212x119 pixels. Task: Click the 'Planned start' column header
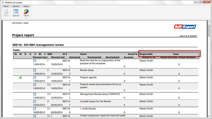coord(40,57)
